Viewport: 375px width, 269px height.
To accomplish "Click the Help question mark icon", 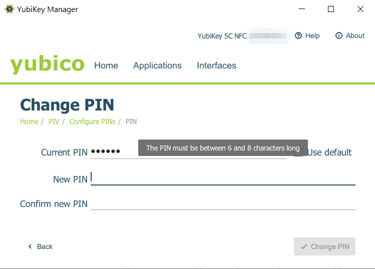I will pyautogui.click(x=298, y=35).
